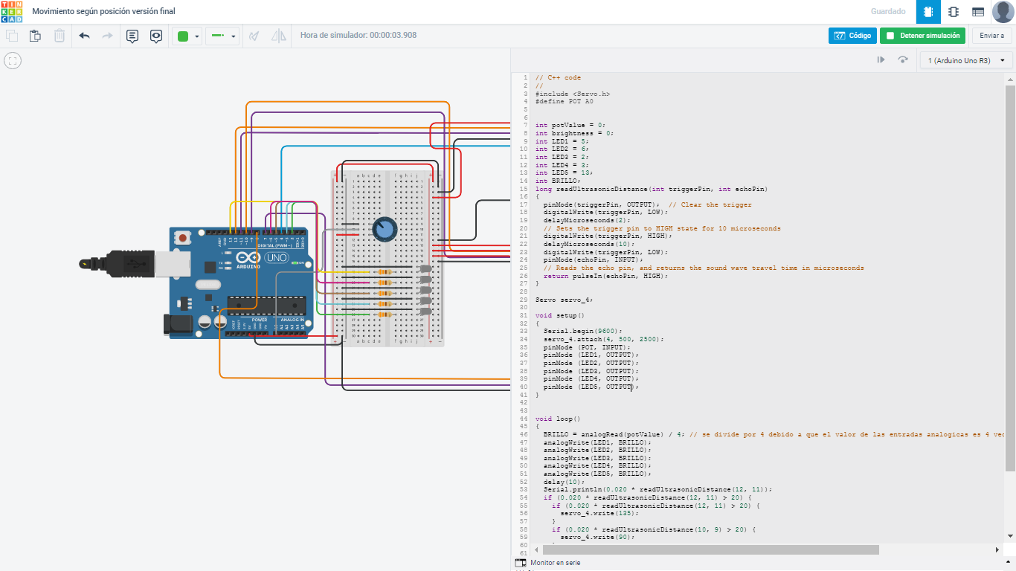
Task: Undo the last action
Action: (x=84, y=36)
